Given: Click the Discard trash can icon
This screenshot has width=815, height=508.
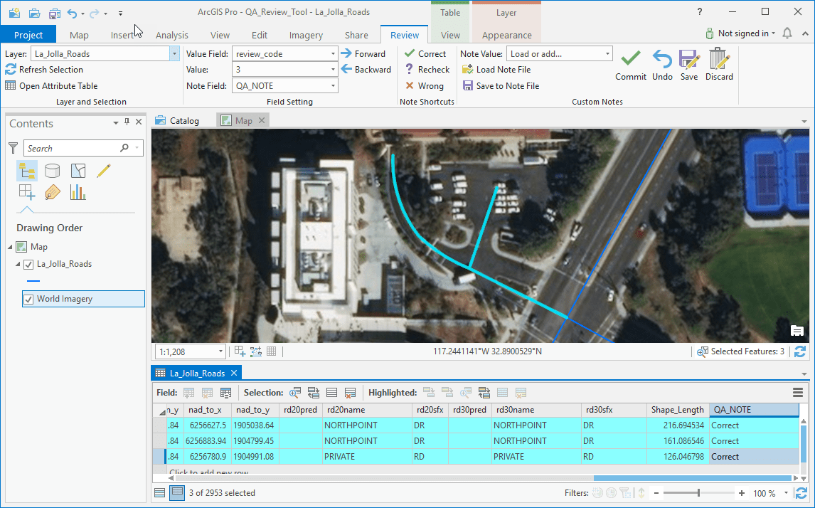Looking at the screenshot, I should 719,60.
